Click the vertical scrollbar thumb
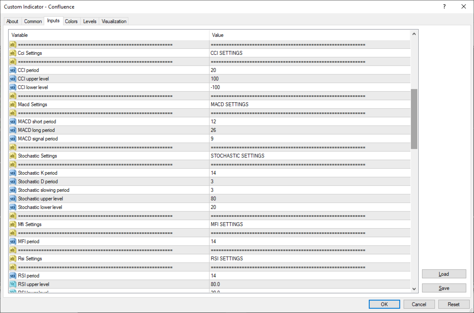Viewport: 474px width, 313px height. pyautogui.click(x=414, y=119)
